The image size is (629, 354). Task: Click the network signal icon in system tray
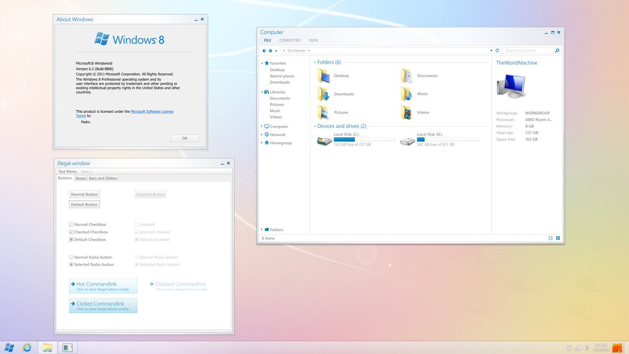[x=577, y=347]
